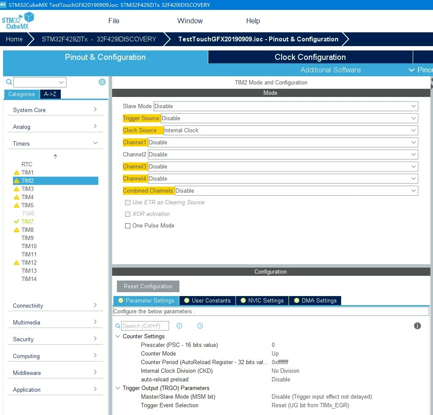This screenshot has height=415, width=433.
Task: Click the warning icon next to TIM3
Action: click(16, 189)
